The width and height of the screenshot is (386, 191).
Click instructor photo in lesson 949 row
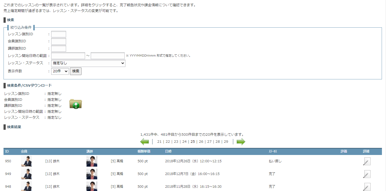point(92,174)
